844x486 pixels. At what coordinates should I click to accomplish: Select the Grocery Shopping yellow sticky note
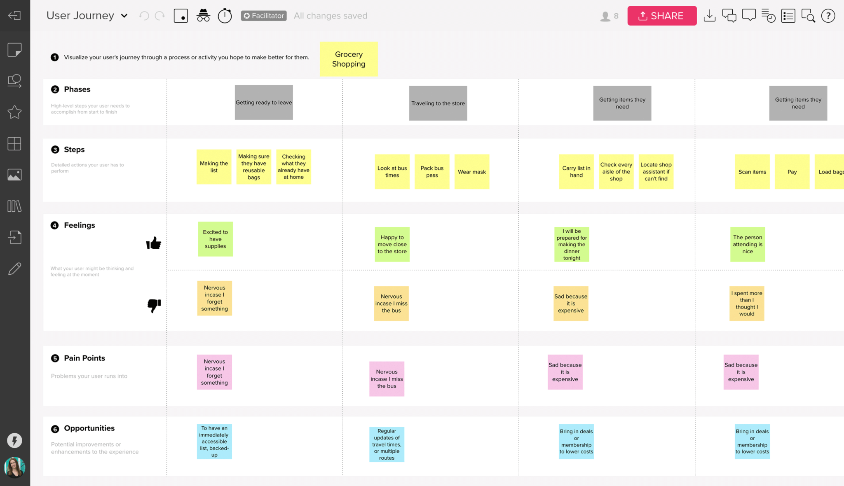click(x=348, y=58)
